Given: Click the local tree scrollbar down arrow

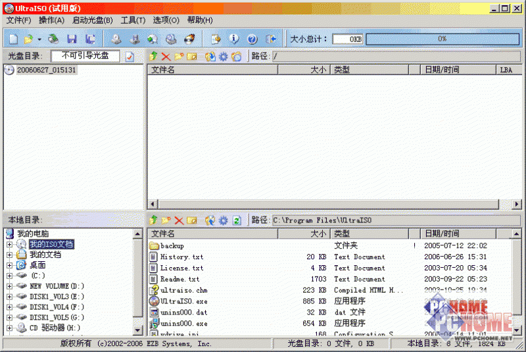Looking at the screenshot, I should pos(137,330).
